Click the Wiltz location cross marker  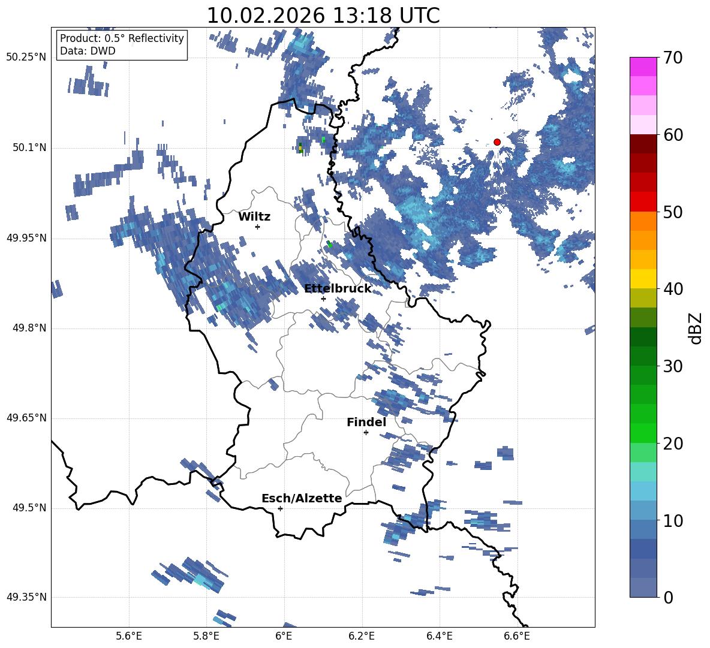[x=258, y=227]
